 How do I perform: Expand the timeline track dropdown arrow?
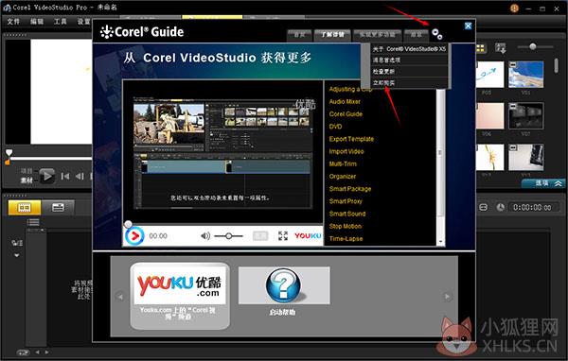(17, 255)
